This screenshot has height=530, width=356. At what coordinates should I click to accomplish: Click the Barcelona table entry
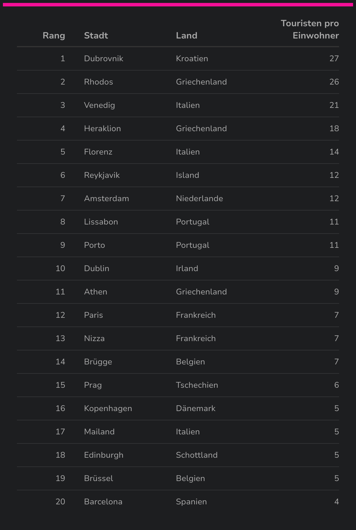[x=103, y=502]
